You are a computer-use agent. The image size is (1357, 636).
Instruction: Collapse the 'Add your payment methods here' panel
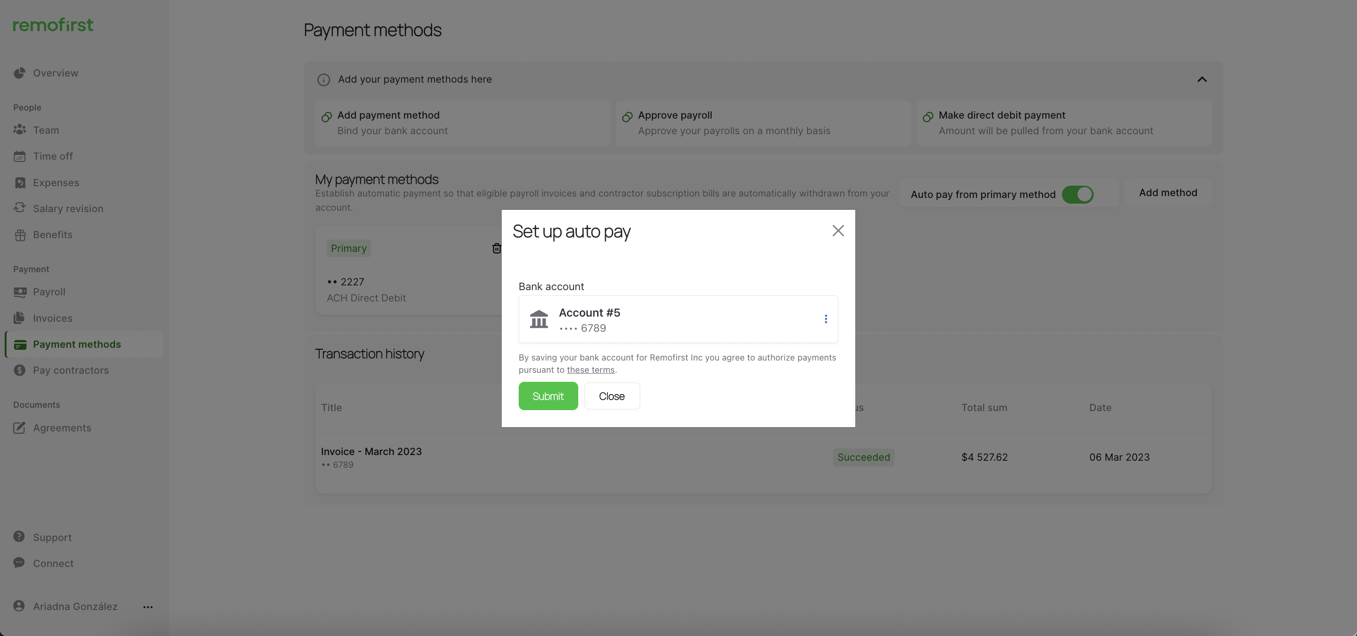tap(1201, 79)
